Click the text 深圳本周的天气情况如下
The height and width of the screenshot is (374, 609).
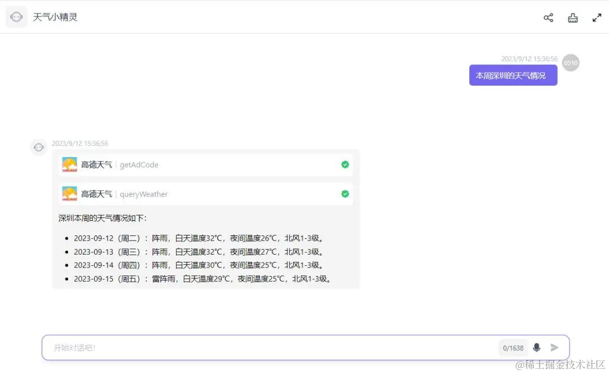pos(103,218)
